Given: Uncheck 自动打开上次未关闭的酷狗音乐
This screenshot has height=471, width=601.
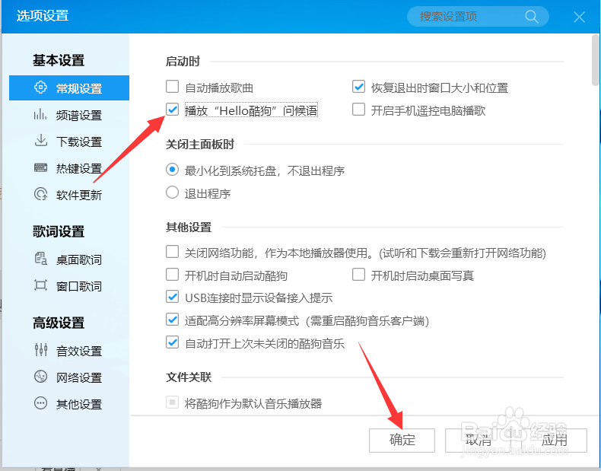Looking at the screenshot, I should click(x=172, y=342).
